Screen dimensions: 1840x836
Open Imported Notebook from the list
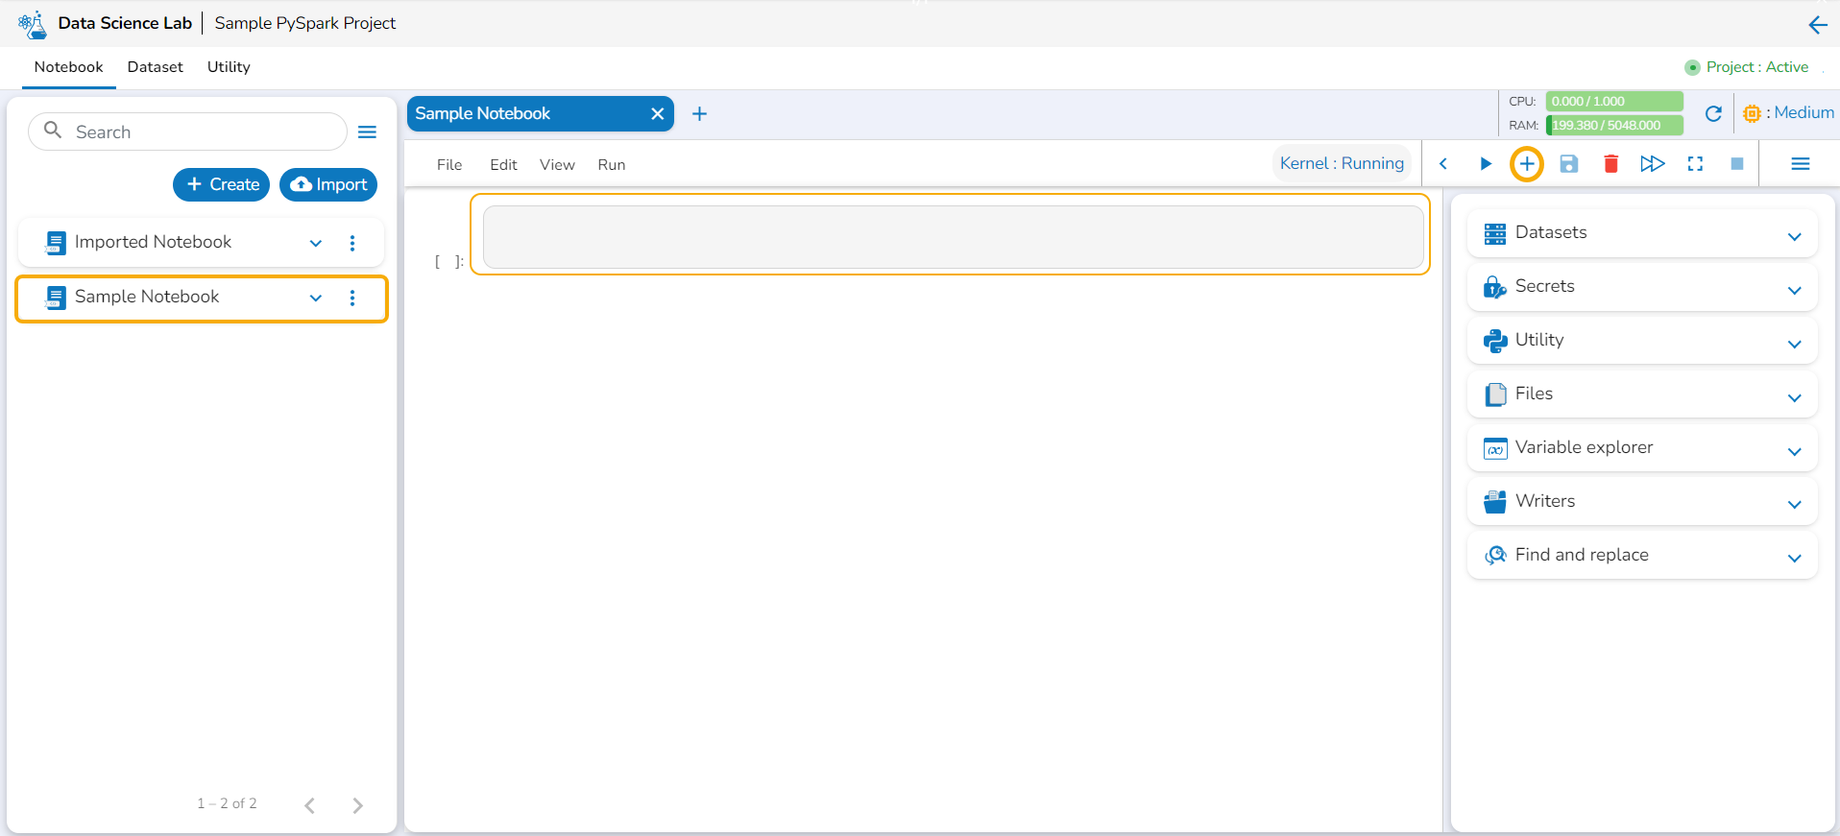point(201,243)
